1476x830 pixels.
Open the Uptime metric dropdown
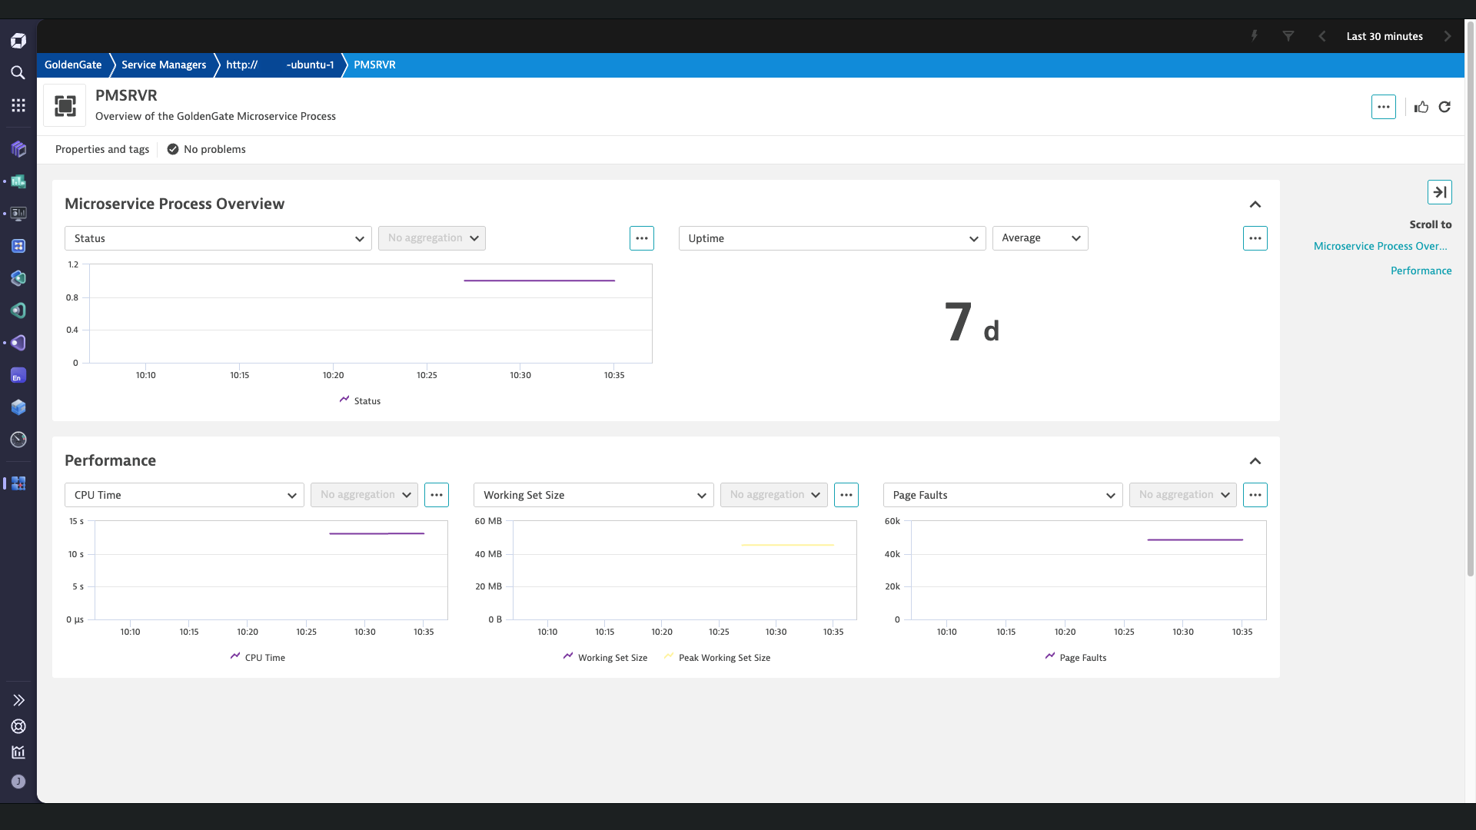pos(833,238)
